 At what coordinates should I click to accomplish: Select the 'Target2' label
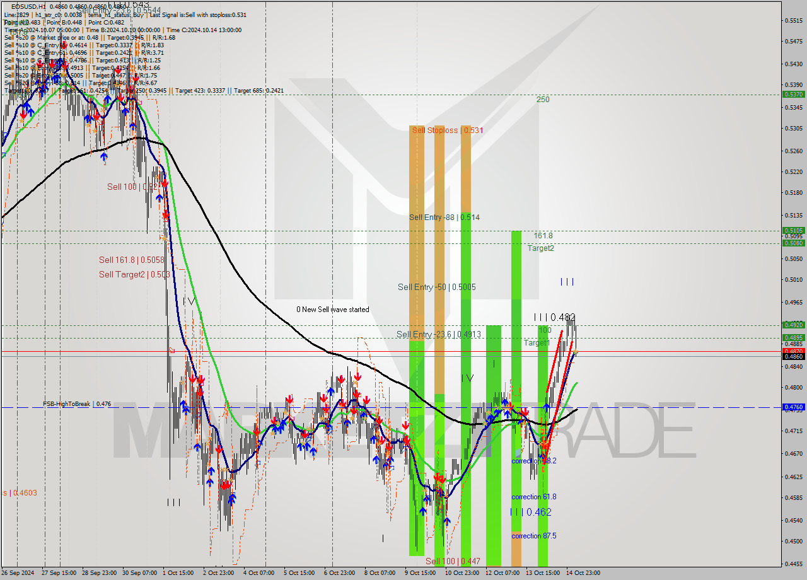(541, 248)
